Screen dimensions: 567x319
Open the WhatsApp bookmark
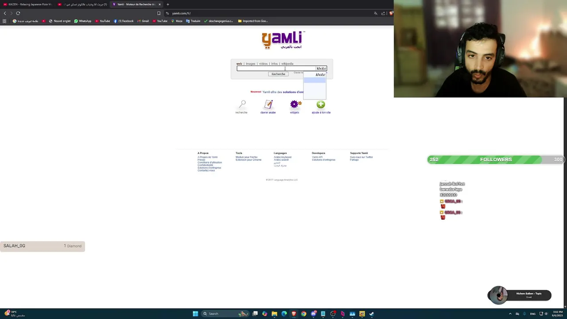point(83,21)
